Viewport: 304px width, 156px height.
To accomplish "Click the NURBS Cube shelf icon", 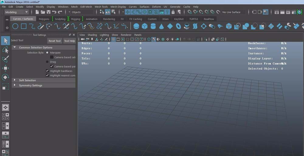I will (145, 26).
